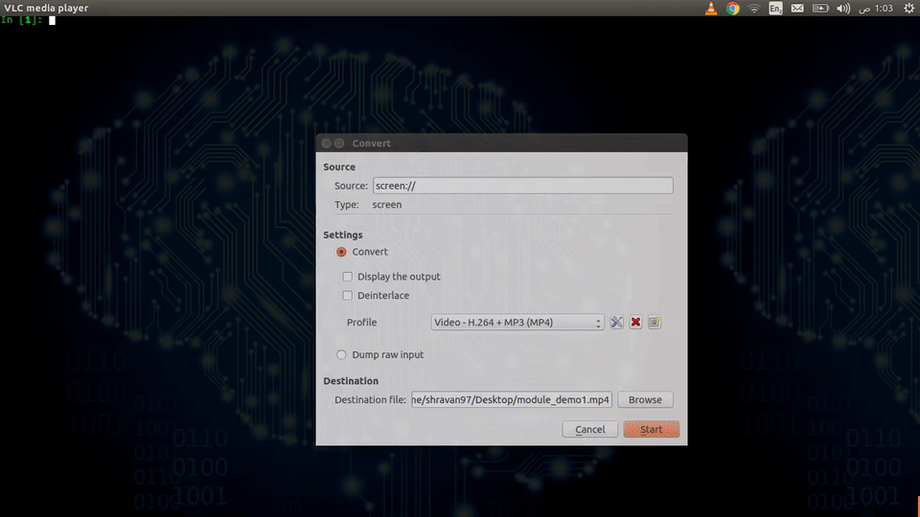Select the Convert radio button
This screenshot has width=920, height=517.
[x=341, y=252]
